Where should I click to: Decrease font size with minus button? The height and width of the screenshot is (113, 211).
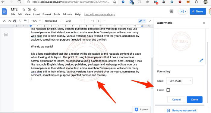pos(87,21)
